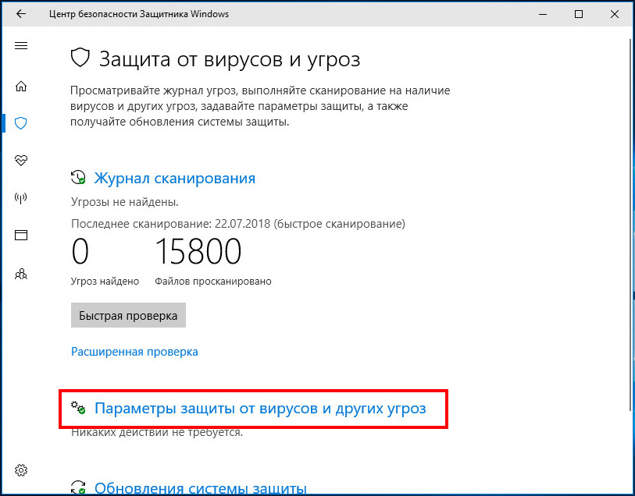Open the Device health heart icon
Viewport: 635px width, 496px height.
pyautogui.click(x=21, y=161)
